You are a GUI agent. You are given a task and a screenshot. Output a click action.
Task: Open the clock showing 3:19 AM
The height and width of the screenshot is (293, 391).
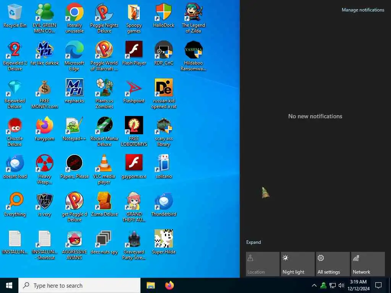358,285
